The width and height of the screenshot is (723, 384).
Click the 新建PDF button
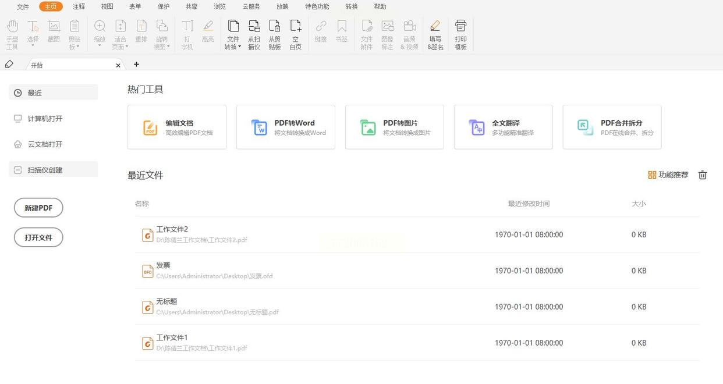pyautogui.click(x=38, y=208)
